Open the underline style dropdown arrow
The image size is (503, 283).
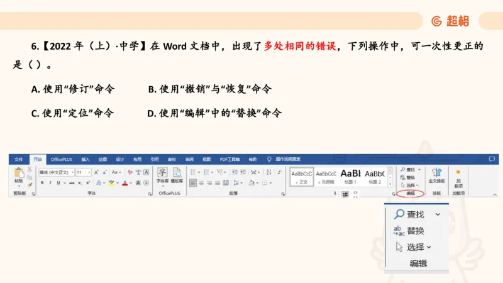(65, 183)
